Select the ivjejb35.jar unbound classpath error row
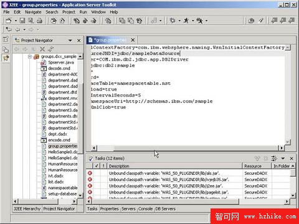The height and width of the screenshot is (224, 299). 188,180
